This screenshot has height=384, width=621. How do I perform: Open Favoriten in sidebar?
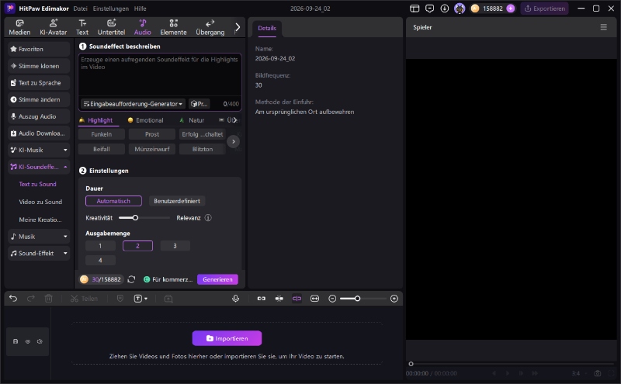click(39, 49)
